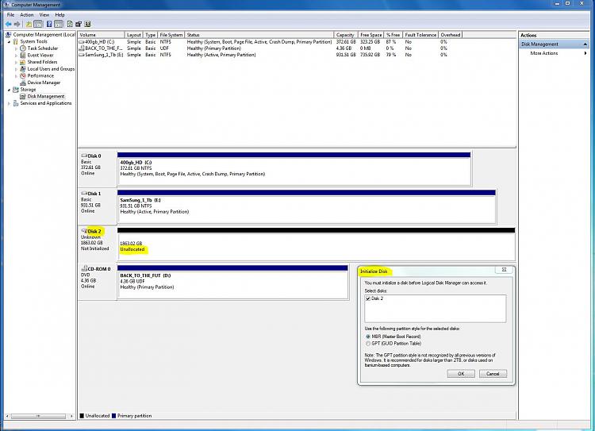Click the Task Scheduler clock icon
Image resolution: width=595 pixels, height=431 pixels.
(x=23, y=48)
